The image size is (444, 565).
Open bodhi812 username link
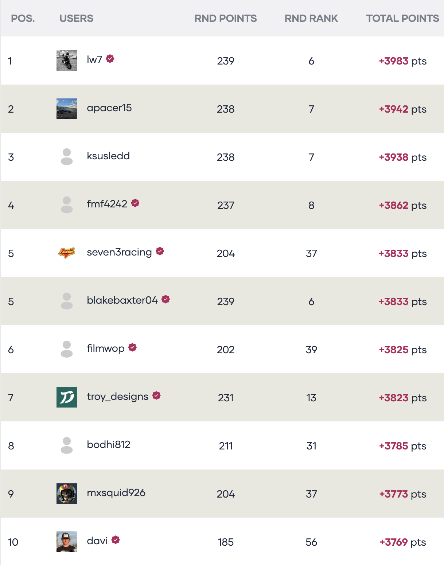109,445
